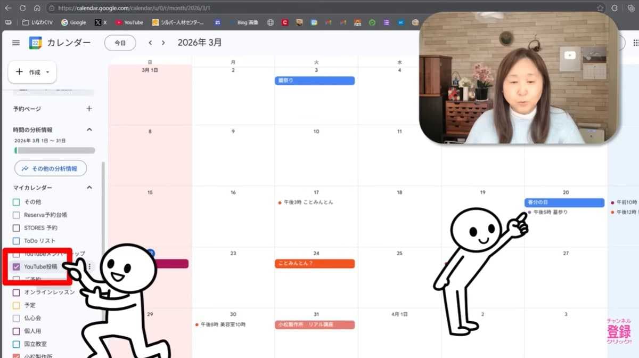
Task: Open the YouTube bookmark in bookmarks bar
Action: coord(129,22)
